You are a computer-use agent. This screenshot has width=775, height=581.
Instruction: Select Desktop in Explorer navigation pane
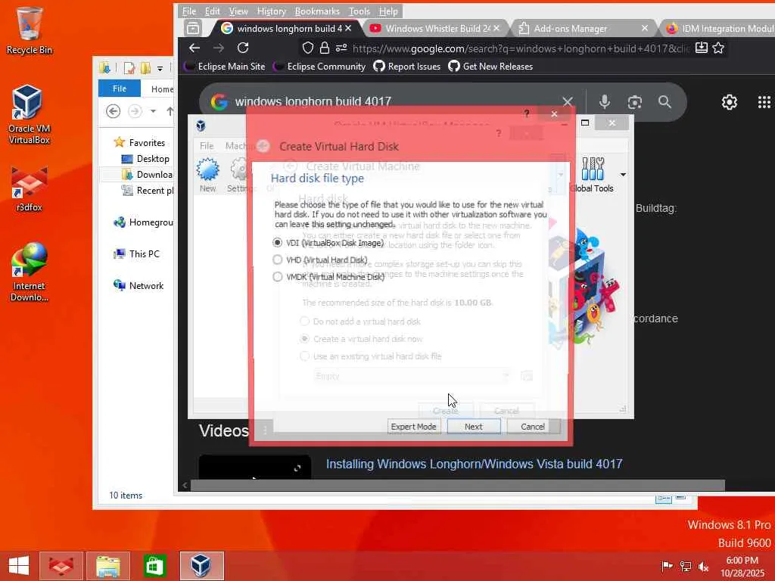click(x=146, y=159)
